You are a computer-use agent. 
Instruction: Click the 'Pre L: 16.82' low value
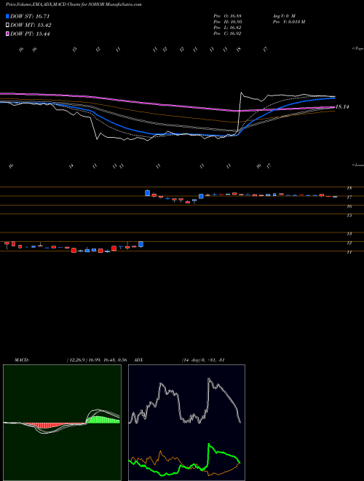click(x=227, y=28)
